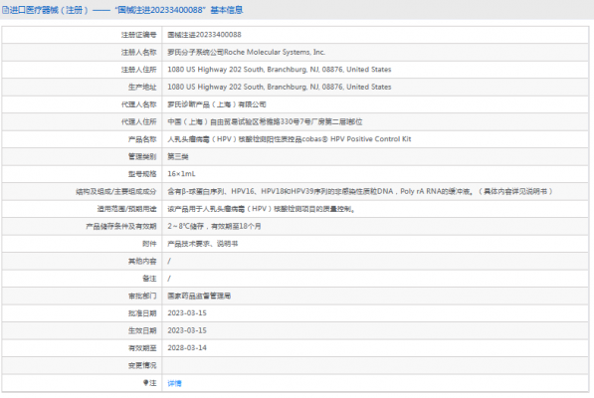Image resolution: width=594 pixels, height=398 pixels.
Task: Click the agent address in Shanghai free trade zone
Action: coord(265,121)
